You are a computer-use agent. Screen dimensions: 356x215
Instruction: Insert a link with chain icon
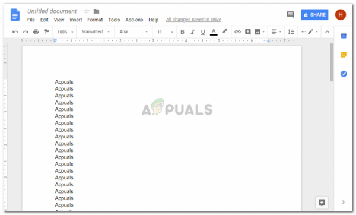click(x=237, y=32)
